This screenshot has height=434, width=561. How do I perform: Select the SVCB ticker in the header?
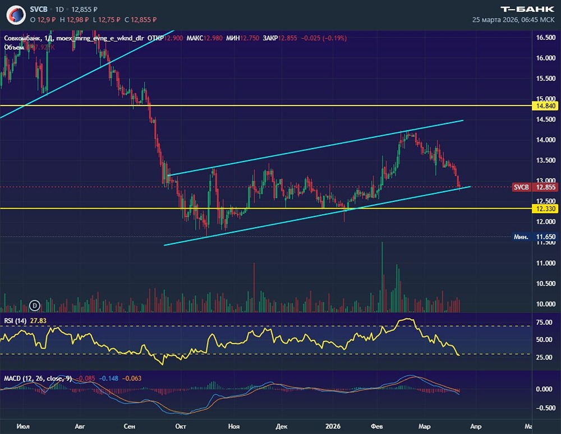[39, 10]
